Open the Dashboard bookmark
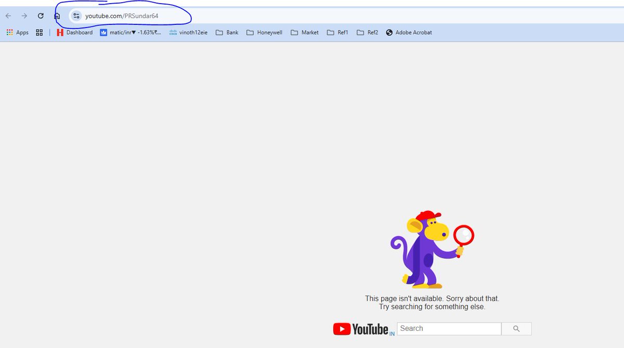 (x=74, y=32)
